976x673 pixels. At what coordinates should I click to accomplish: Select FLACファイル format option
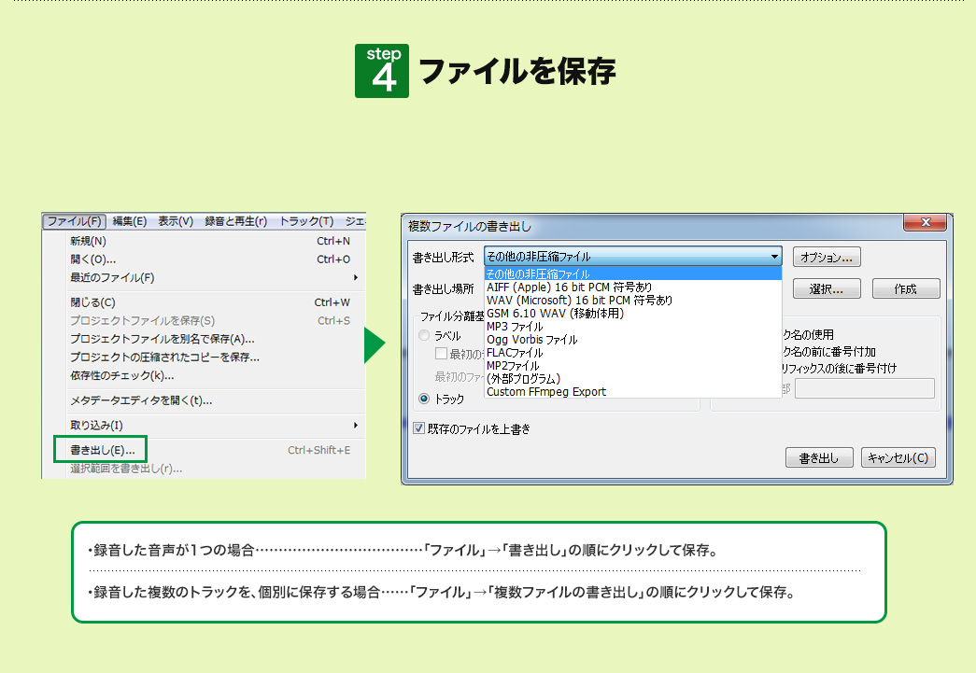632,352
